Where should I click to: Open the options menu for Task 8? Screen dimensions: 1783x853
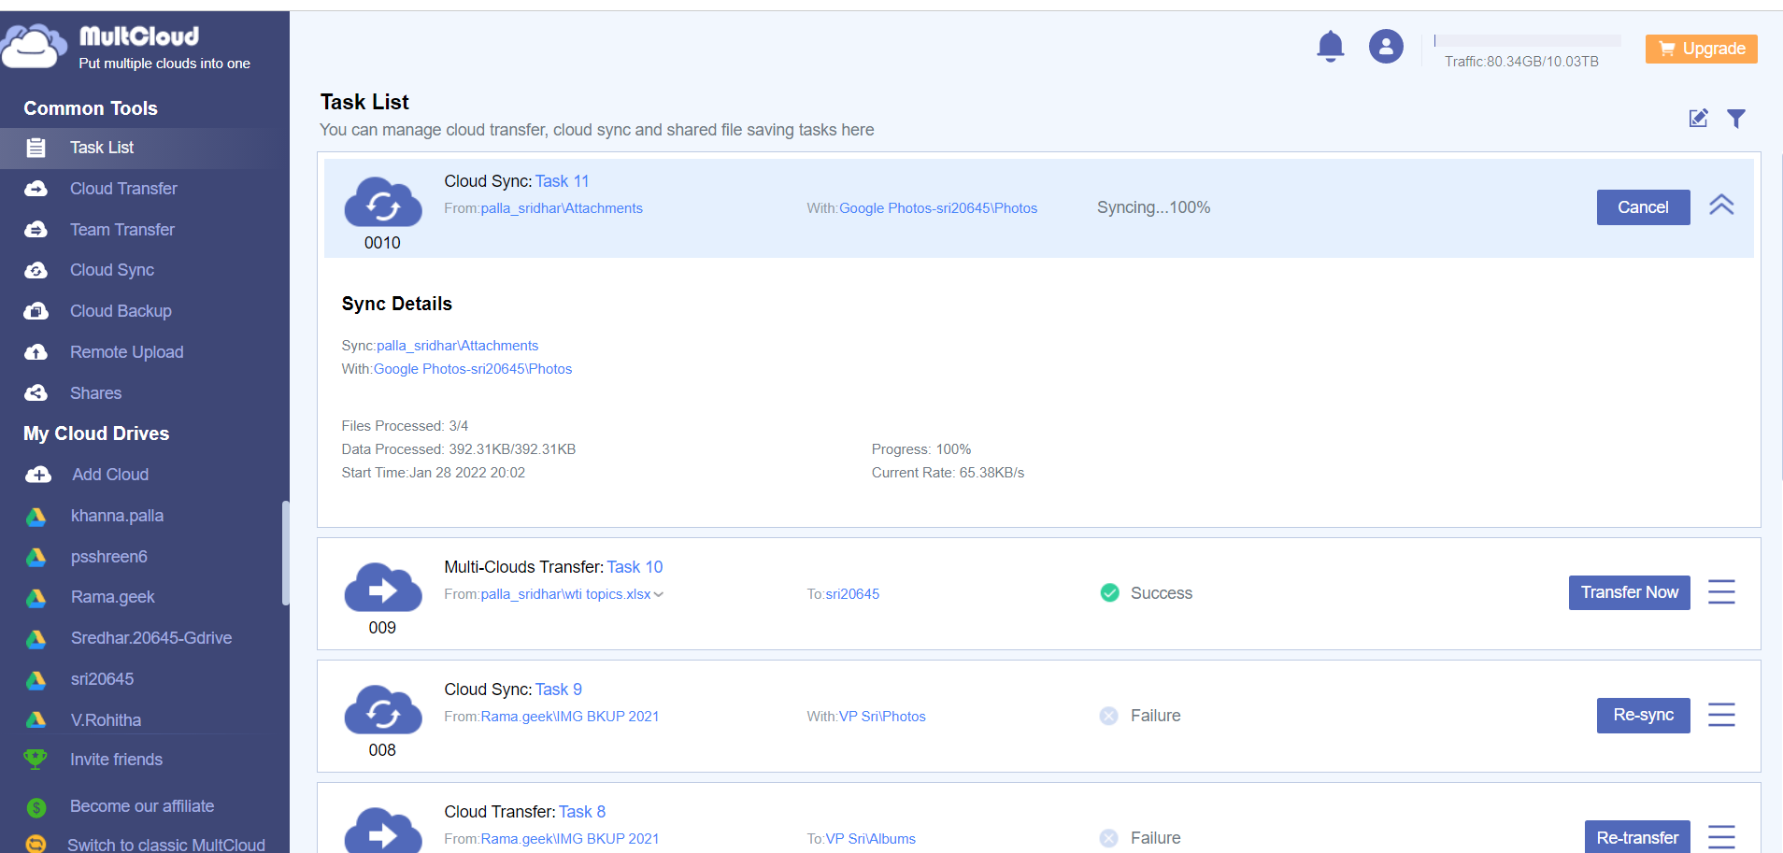pos(1721,837)
